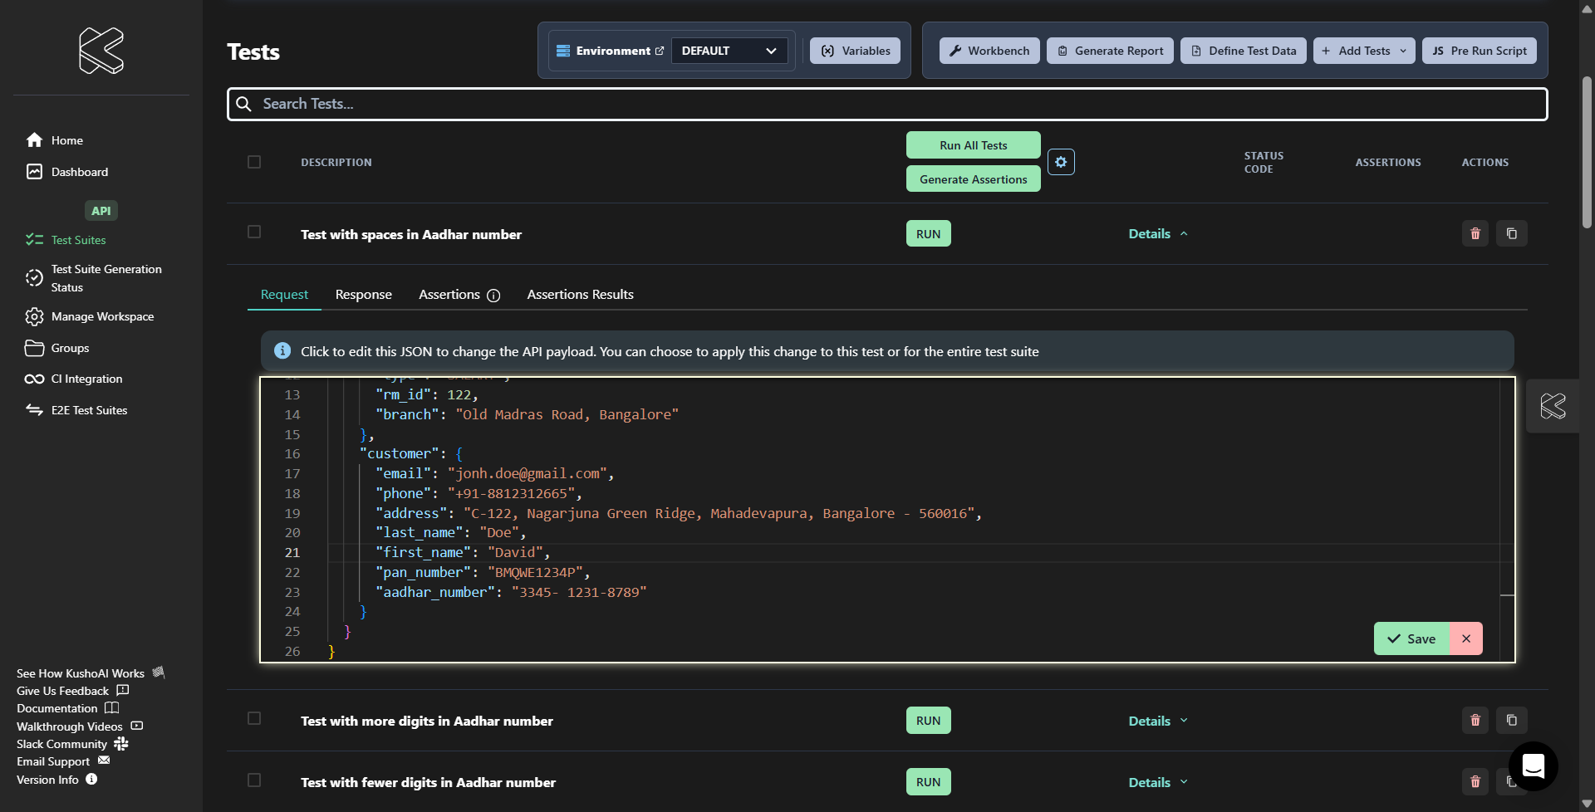Viewport: 1595px width, 812px height.
Task: Cancel JSON edit with red X
Action: pyautogui.click(x=1466, y=638)
